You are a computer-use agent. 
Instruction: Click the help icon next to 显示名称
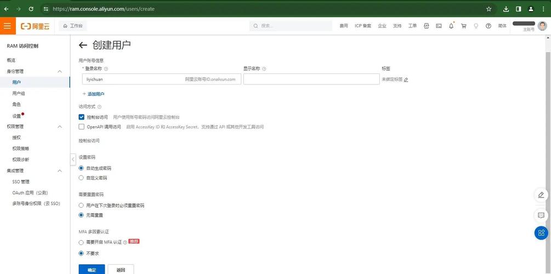264,69
